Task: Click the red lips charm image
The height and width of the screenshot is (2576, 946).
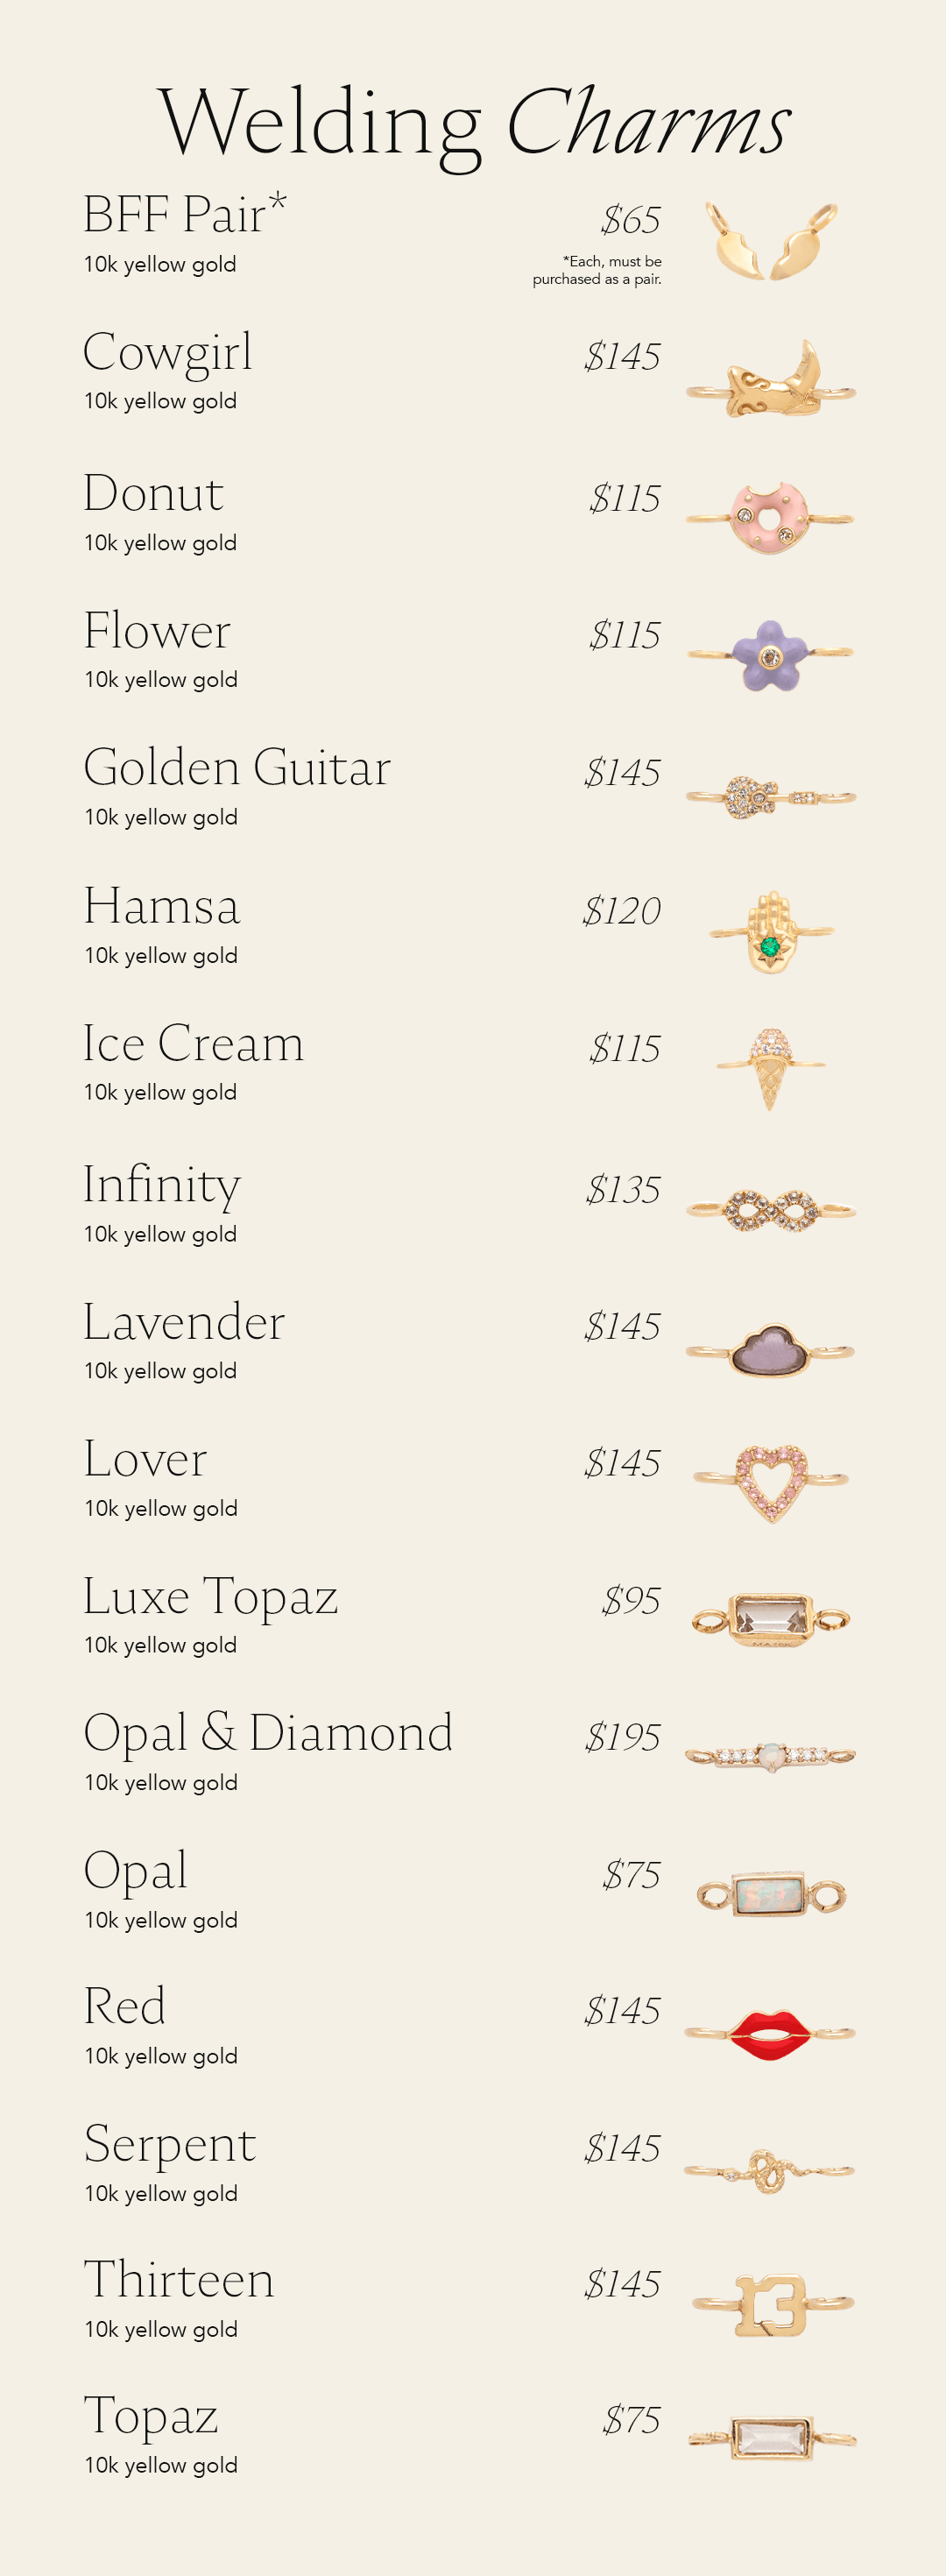Action: point(769,2034)
